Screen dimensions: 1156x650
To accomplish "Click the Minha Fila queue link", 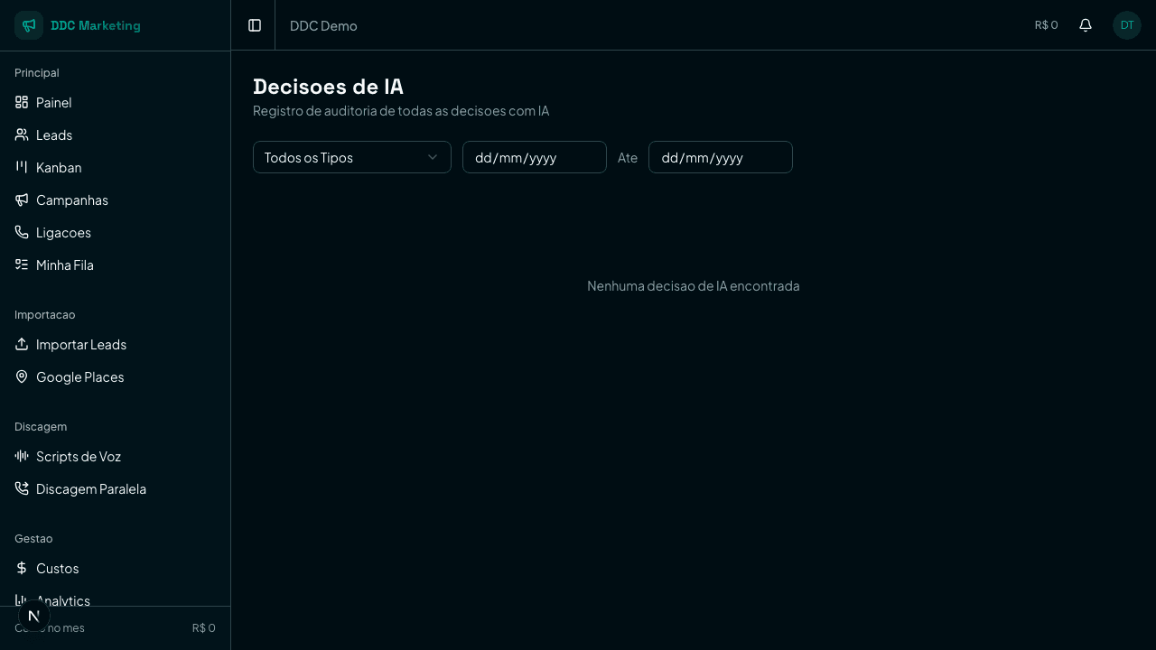I will 64,265.
